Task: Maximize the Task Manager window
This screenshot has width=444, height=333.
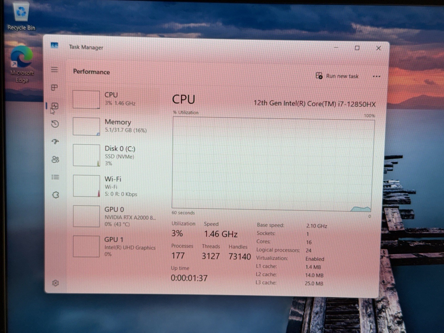Action: coord(357,48)
